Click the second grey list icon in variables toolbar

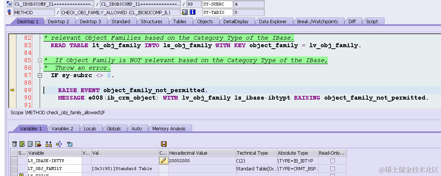30,144
